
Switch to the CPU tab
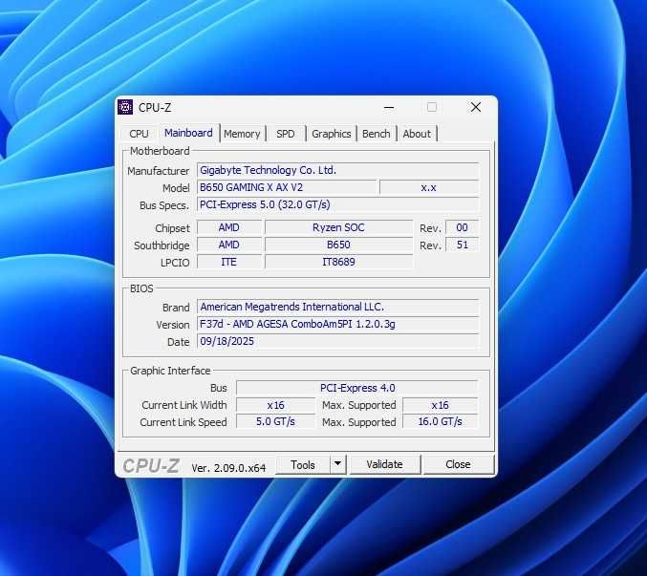tap(139, 134)
